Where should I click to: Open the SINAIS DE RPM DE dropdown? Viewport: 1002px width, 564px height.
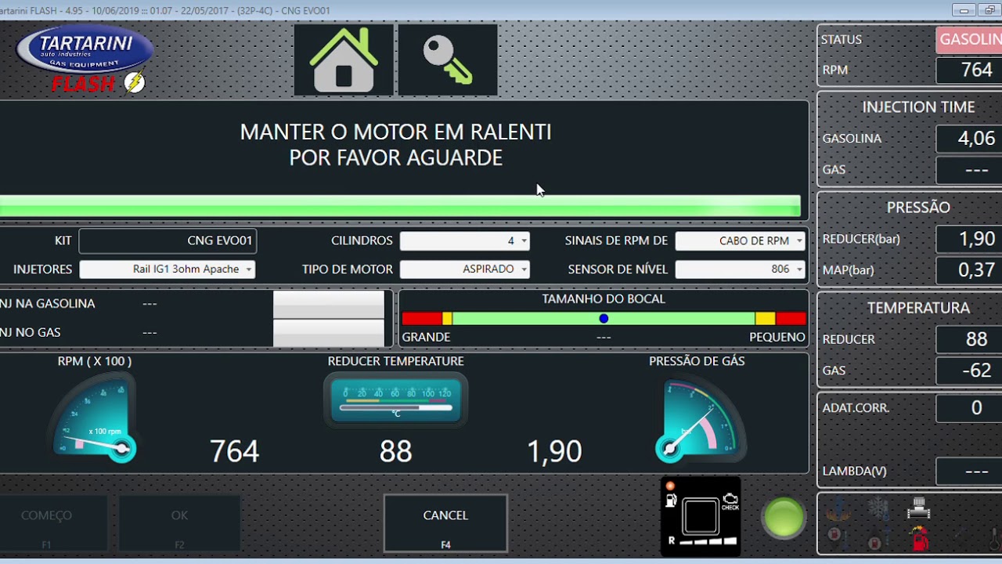coord(741,241)
